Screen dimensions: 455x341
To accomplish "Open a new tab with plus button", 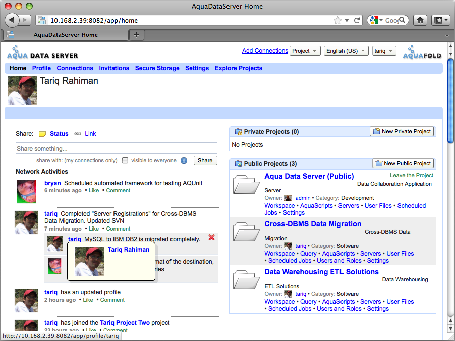I will click(137, 35).
